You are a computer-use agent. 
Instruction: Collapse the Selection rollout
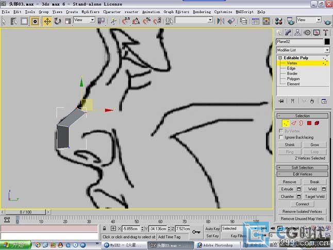[x=303, y=116]
